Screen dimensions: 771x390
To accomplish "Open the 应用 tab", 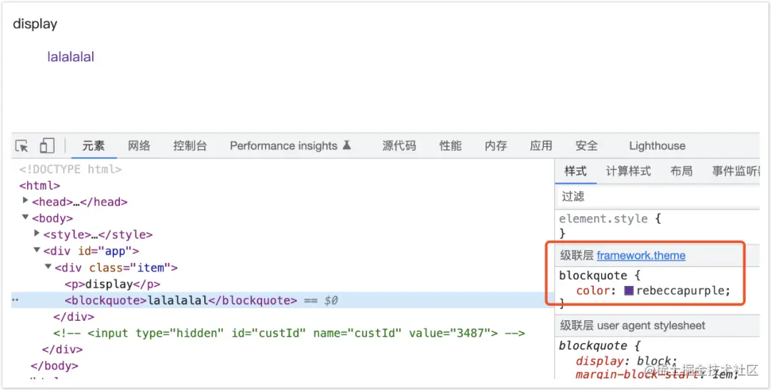I will [541, 146].
